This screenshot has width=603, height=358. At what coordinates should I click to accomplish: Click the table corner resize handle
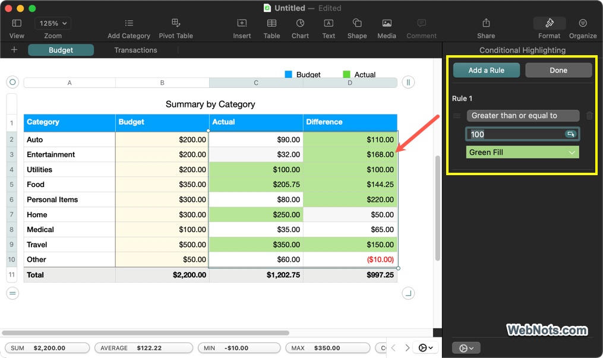408,293
